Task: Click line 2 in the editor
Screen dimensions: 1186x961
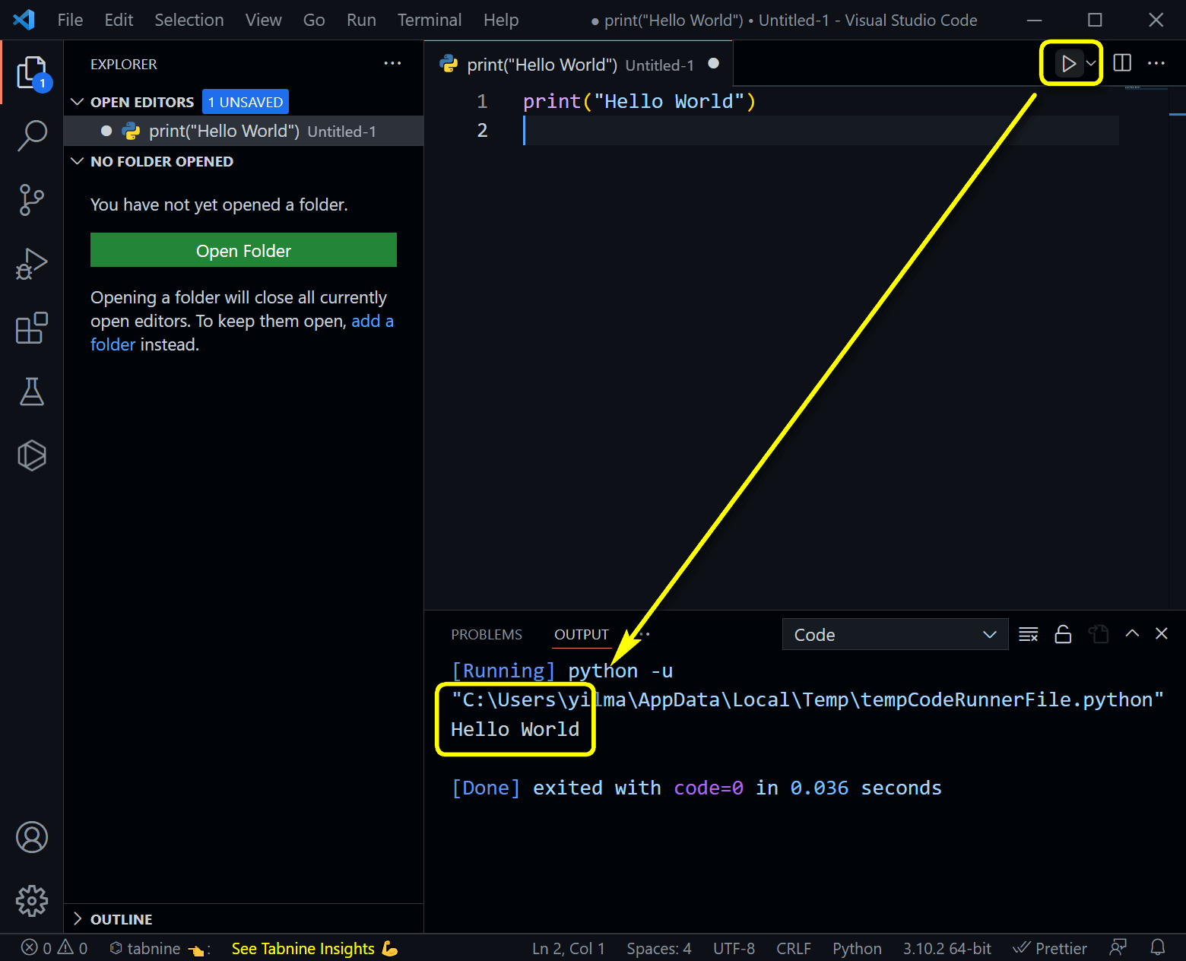Action: [x=821, y=131]
